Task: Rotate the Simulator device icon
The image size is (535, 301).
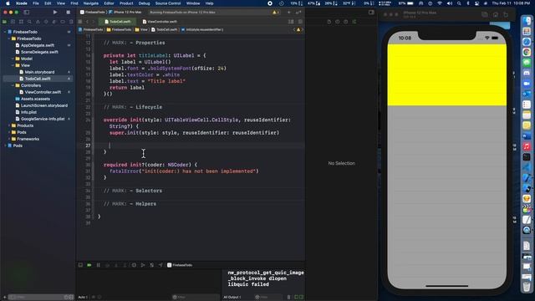Action: [506, 14]
